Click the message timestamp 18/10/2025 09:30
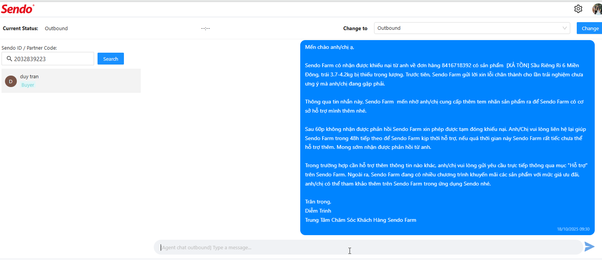The height and width of the screenshot is (263, 602). tap(573, 229)
